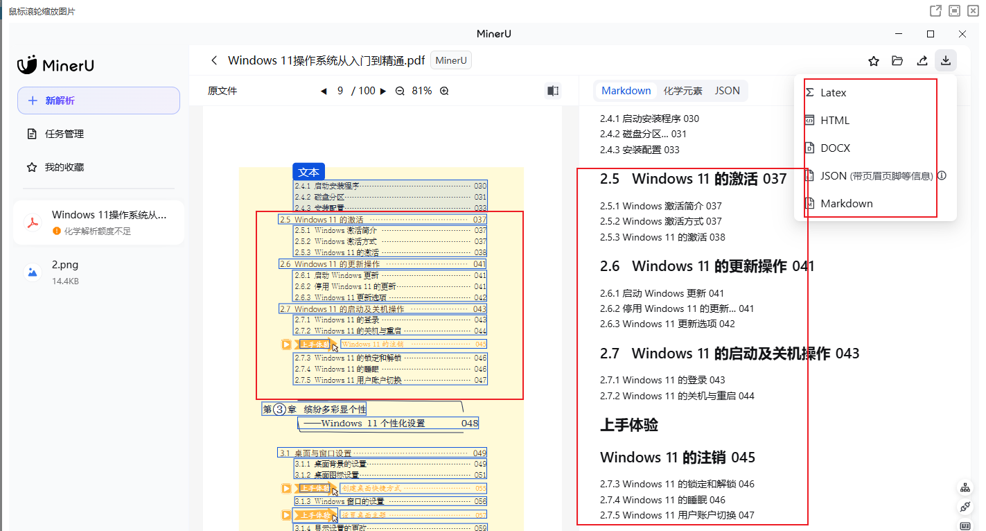Click the 原文件 label

pos(222,91)
